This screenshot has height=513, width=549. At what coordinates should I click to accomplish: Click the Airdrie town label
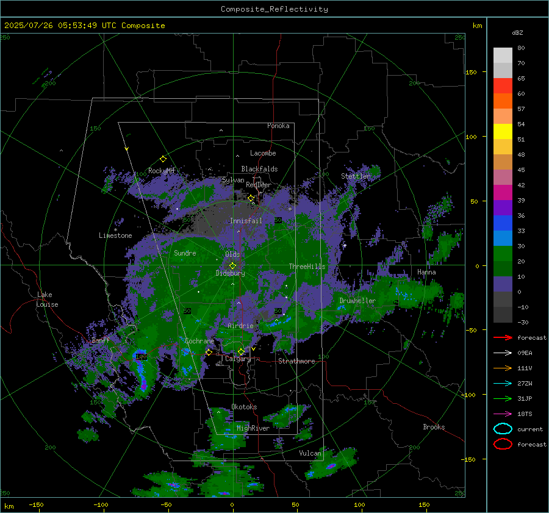(240, 326)
